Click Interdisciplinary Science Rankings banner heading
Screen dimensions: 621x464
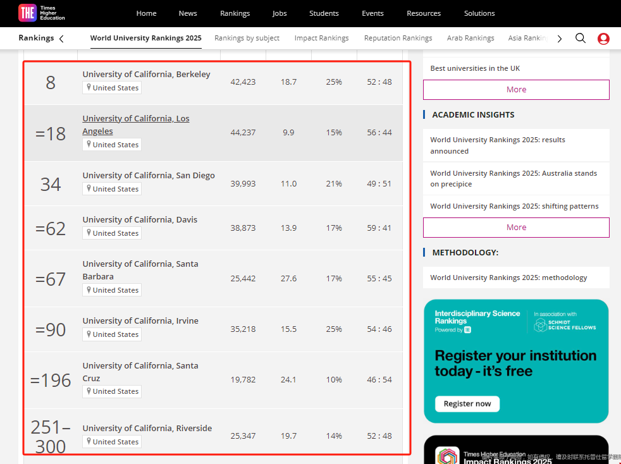click(477, 317)
